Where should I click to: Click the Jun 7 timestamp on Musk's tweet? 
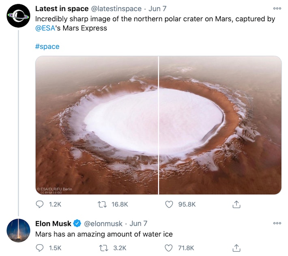138,223
